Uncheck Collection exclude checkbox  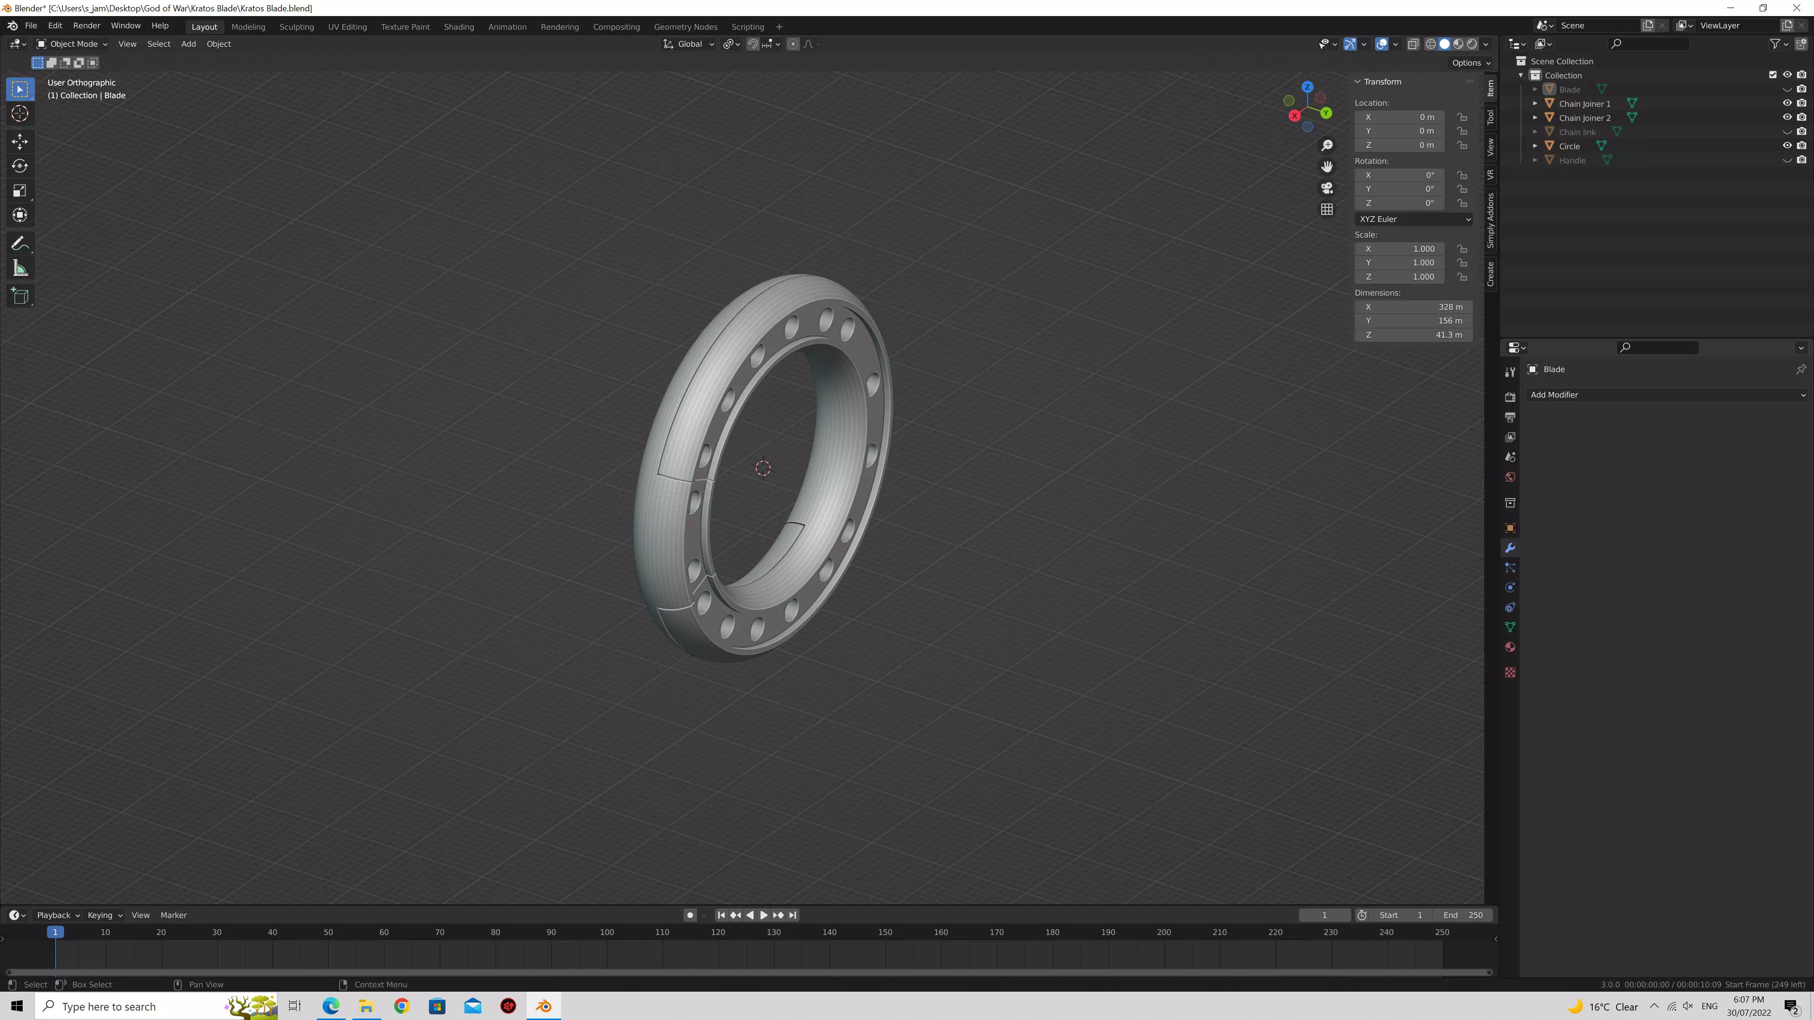pos(1772,76)
